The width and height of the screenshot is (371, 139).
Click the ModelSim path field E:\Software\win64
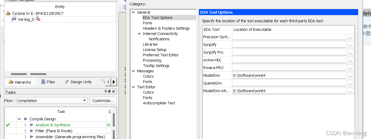(x=289, y=75)
